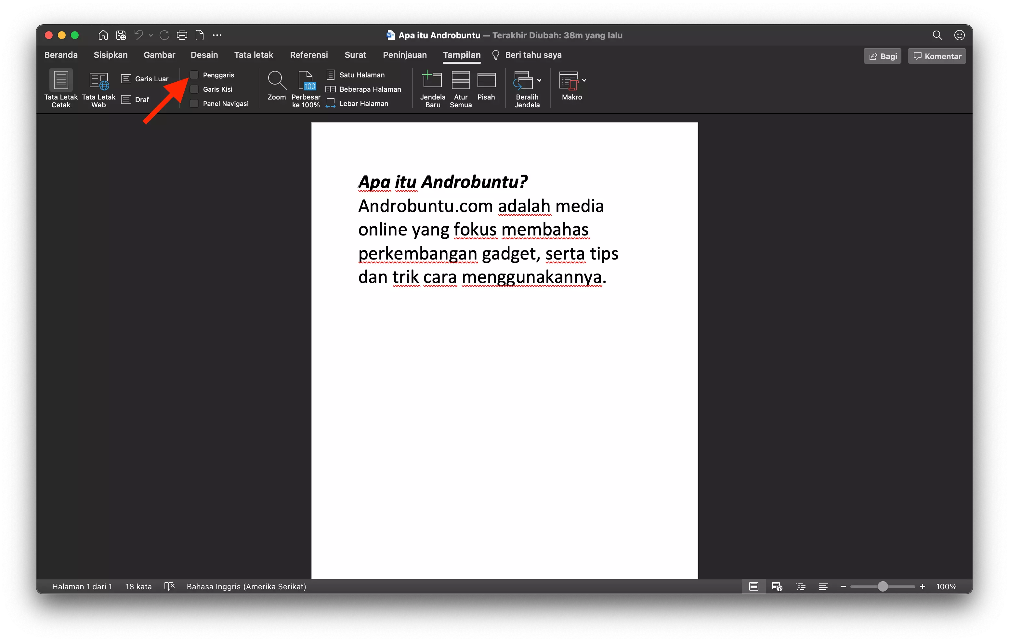
Task: Expand the Makro dropdown
Action: 584,81
